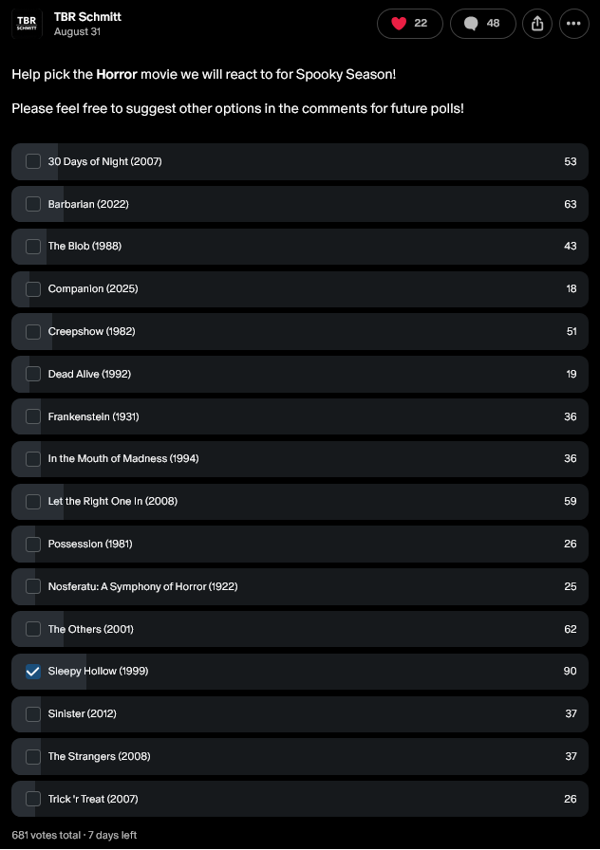
Task: Open the comments with the speech bubble icon
Action: click(482, 24)
